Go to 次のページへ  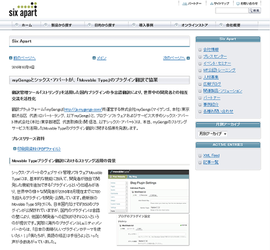(174, 58)
